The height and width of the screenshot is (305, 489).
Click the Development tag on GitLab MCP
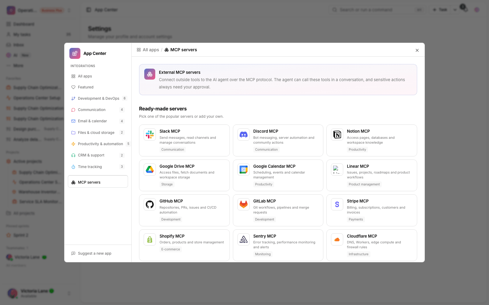265,219
